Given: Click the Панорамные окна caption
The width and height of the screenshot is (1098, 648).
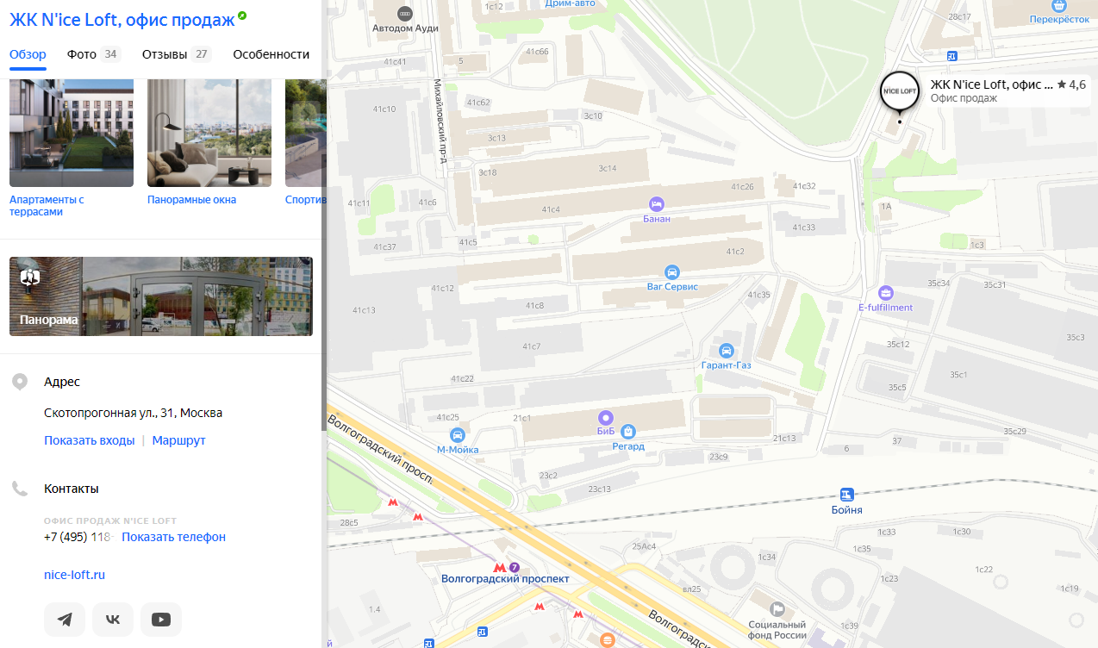Looking at the screenshot, I should [x=191, y=200].
